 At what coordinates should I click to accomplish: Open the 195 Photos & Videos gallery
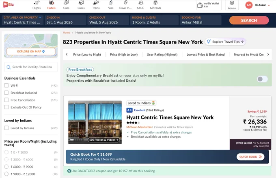103,140
